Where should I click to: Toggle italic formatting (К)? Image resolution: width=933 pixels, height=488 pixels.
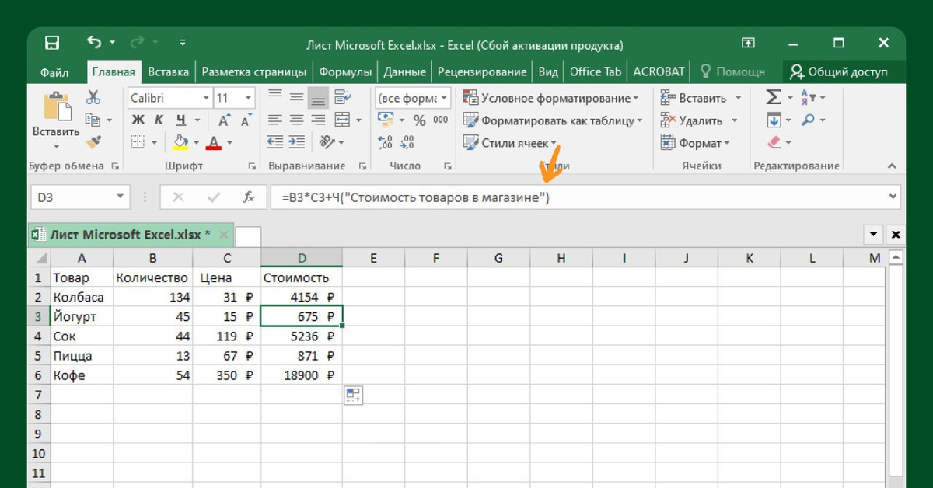tap(159, 120)
